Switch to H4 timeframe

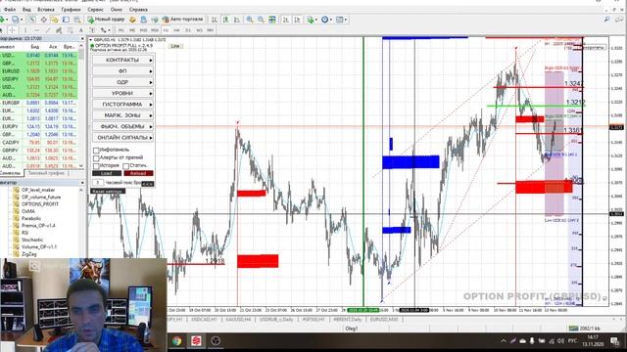click(176, 30)
